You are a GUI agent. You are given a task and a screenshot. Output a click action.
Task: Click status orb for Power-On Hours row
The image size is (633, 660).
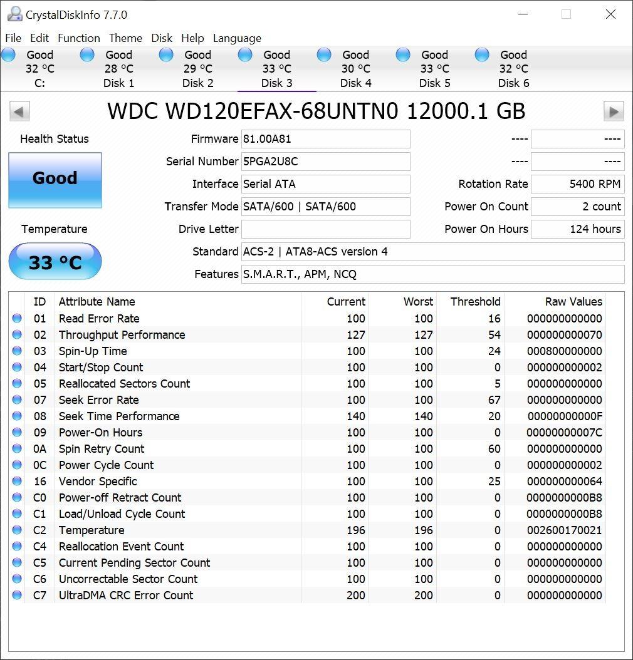click(17, 432)
